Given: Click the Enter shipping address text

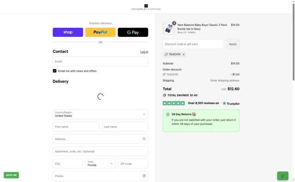Looking at the screenshot, I should (225, 81).
